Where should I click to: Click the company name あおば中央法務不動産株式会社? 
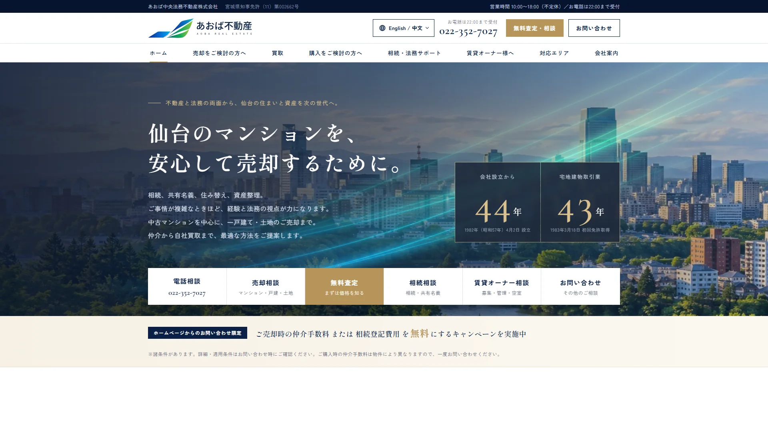183,7
